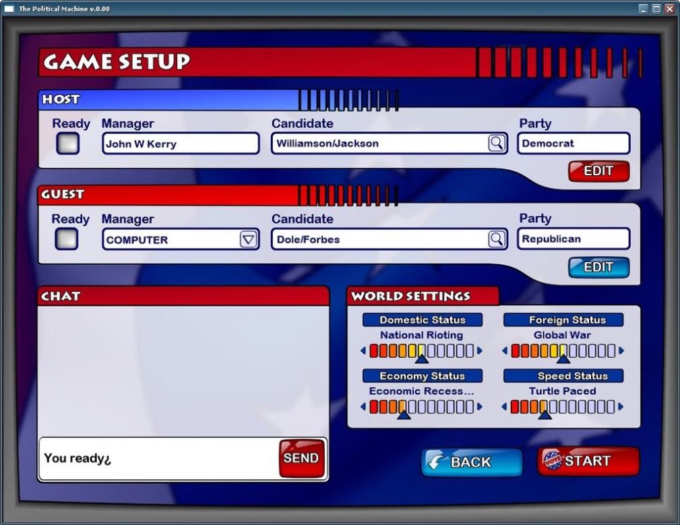This screenshot has height=525, width=680.
Task: Go BACK to the previous screen
Action: (472, 462)
